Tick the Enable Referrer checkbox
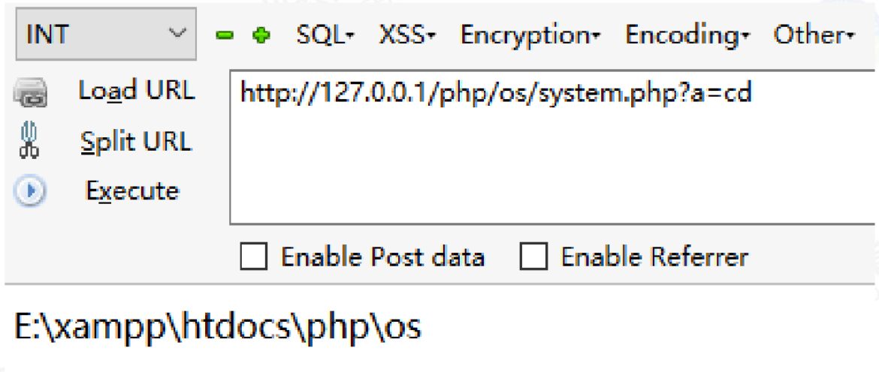The height and width of the screenshot is (372, 879). tap(533, 258)
